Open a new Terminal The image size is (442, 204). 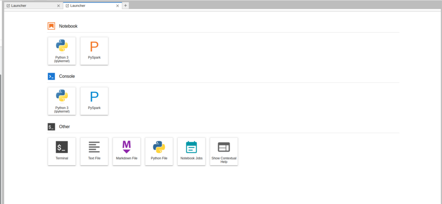[x=62, y=151]
